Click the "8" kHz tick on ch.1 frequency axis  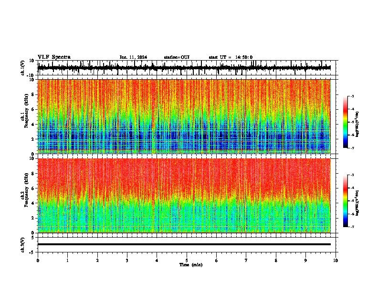33,94
